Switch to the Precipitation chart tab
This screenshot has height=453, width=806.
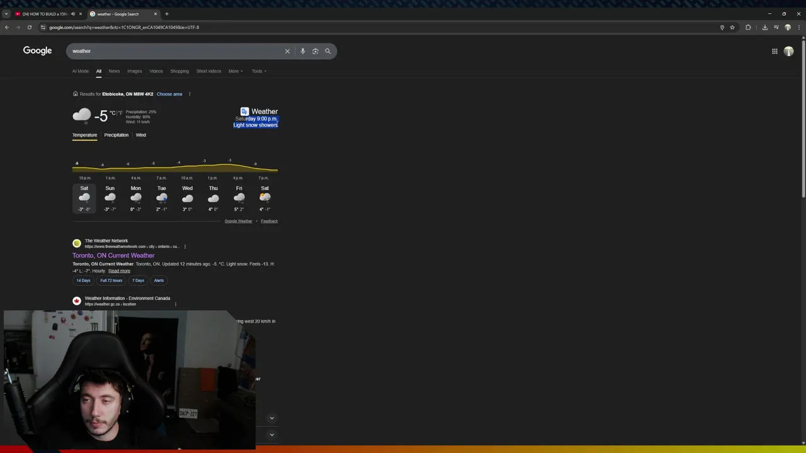tap(116, 135)
